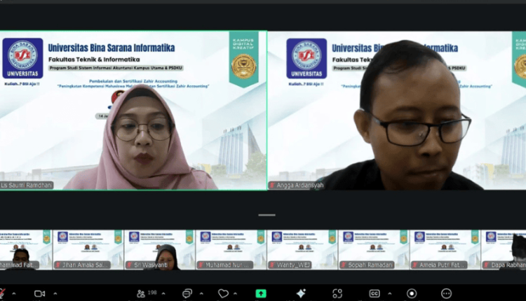Image resolution: width=526 pixels, height=301 pixels.
Task: Click green share screen button
Action: tap(261, 293)
